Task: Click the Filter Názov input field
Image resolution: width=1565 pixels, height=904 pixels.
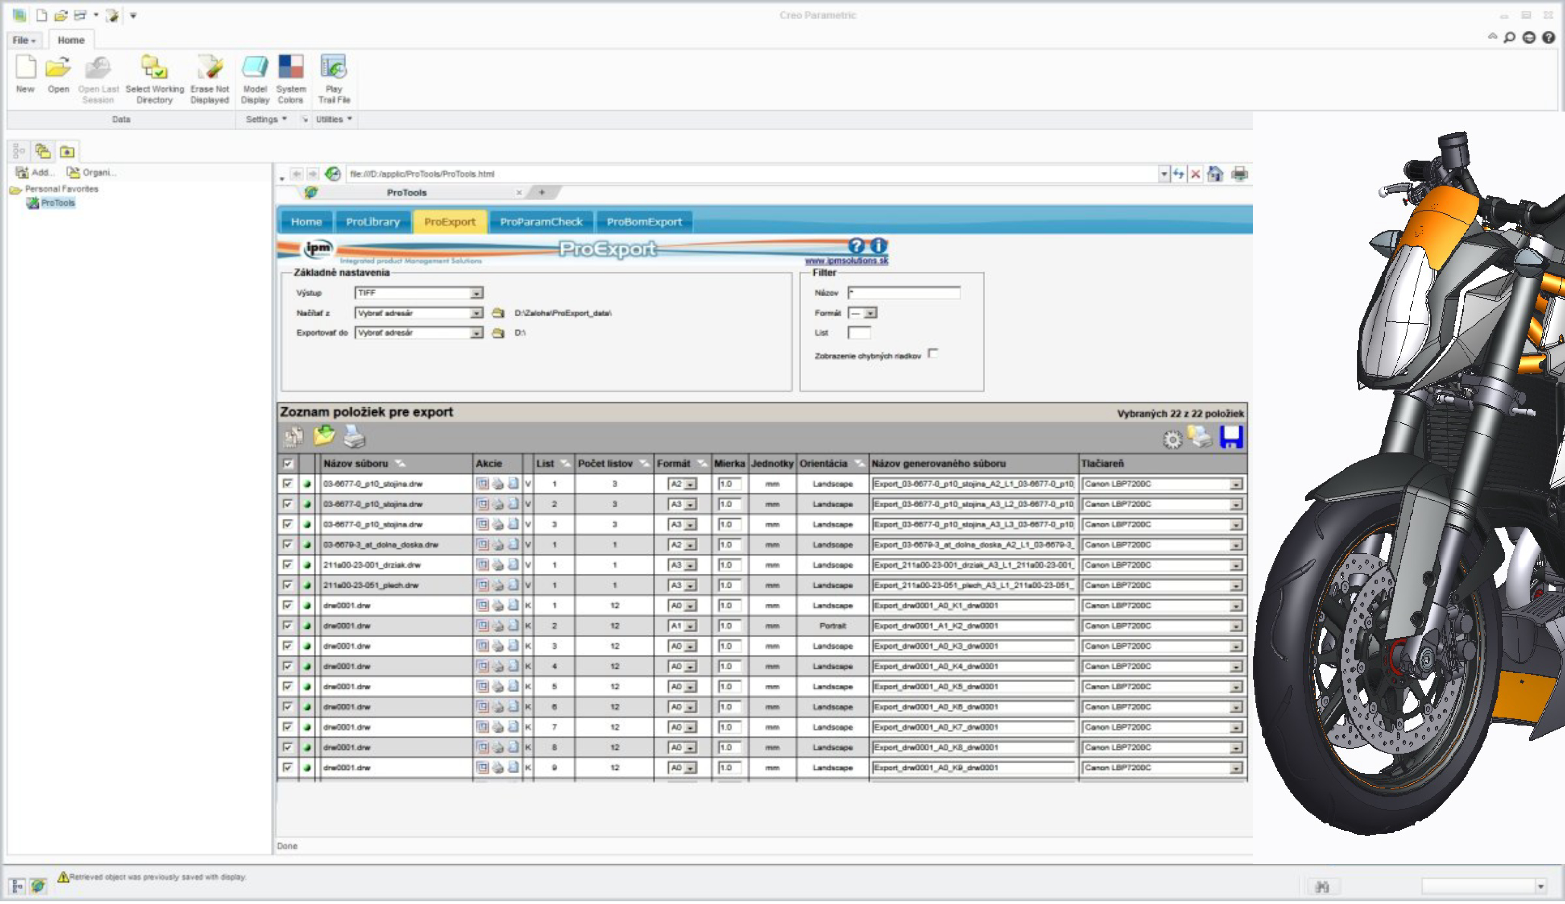Action: click(x=904, y=293)
